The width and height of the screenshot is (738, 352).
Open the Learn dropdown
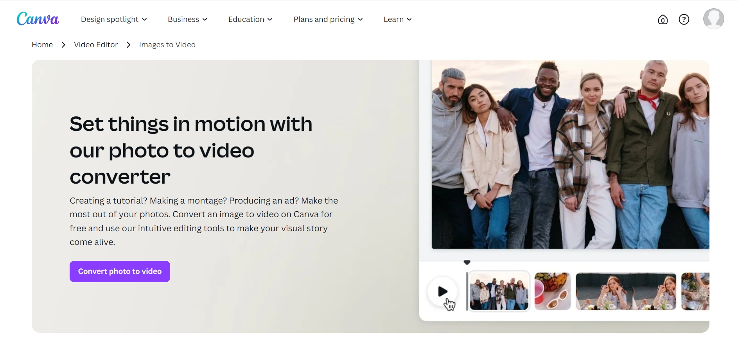click(398, 19)
